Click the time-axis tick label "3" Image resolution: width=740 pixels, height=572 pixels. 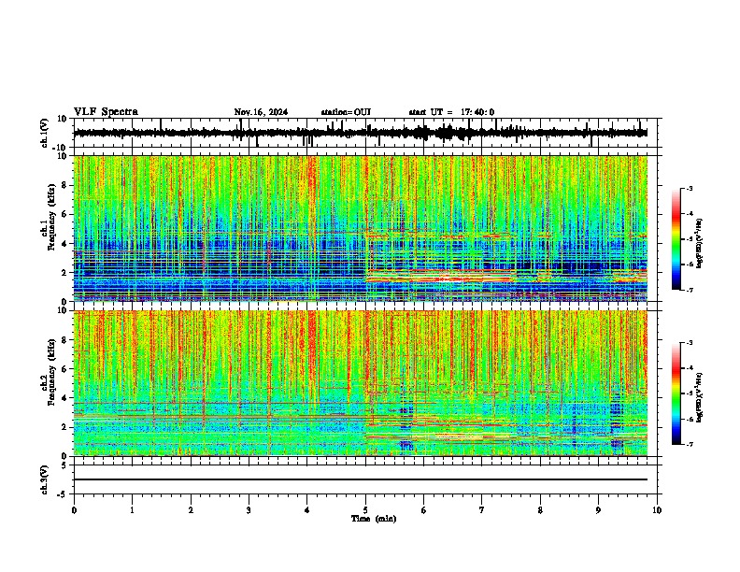click(x=249, y=510)
